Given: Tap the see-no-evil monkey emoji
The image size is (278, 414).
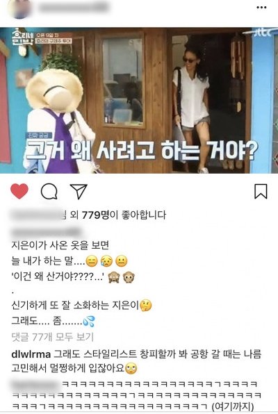Looking at the screenshot, I should click(114, 277).
